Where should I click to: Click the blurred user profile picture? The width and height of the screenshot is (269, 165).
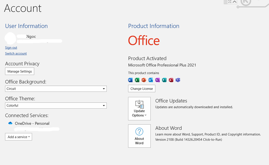tap(10, 38)
